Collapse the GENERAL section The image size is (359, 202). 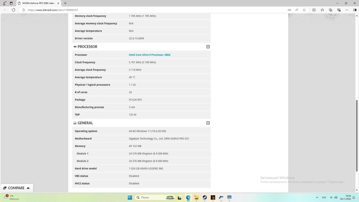pyautogui.click(x=208, y=123)
